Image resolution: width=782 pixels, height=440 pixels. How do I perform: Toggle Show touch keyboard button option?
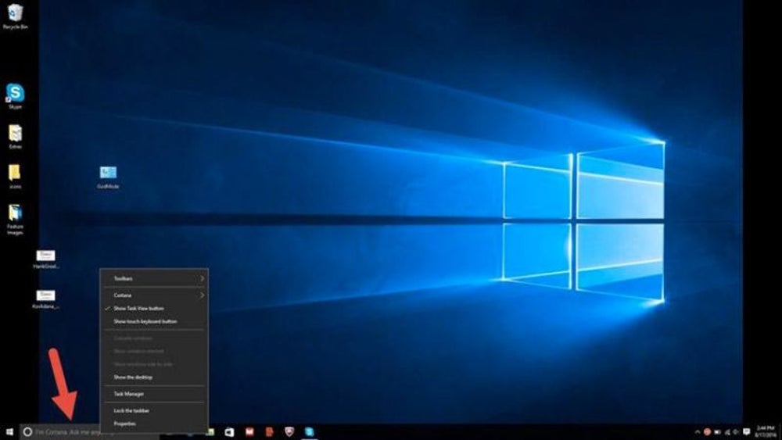[x=154, y=321]
